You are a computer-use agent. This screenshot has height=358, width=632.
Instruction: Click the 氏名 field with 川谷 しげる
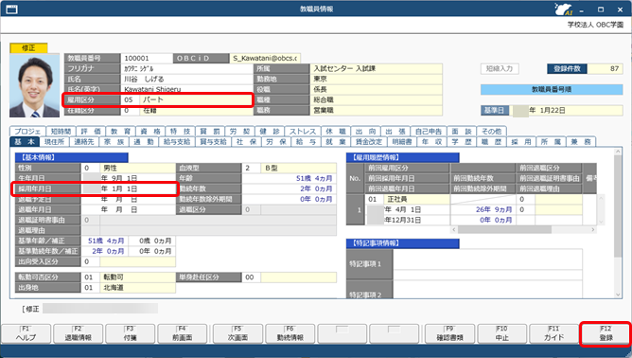pyautogui.click(x=186, y=80)
